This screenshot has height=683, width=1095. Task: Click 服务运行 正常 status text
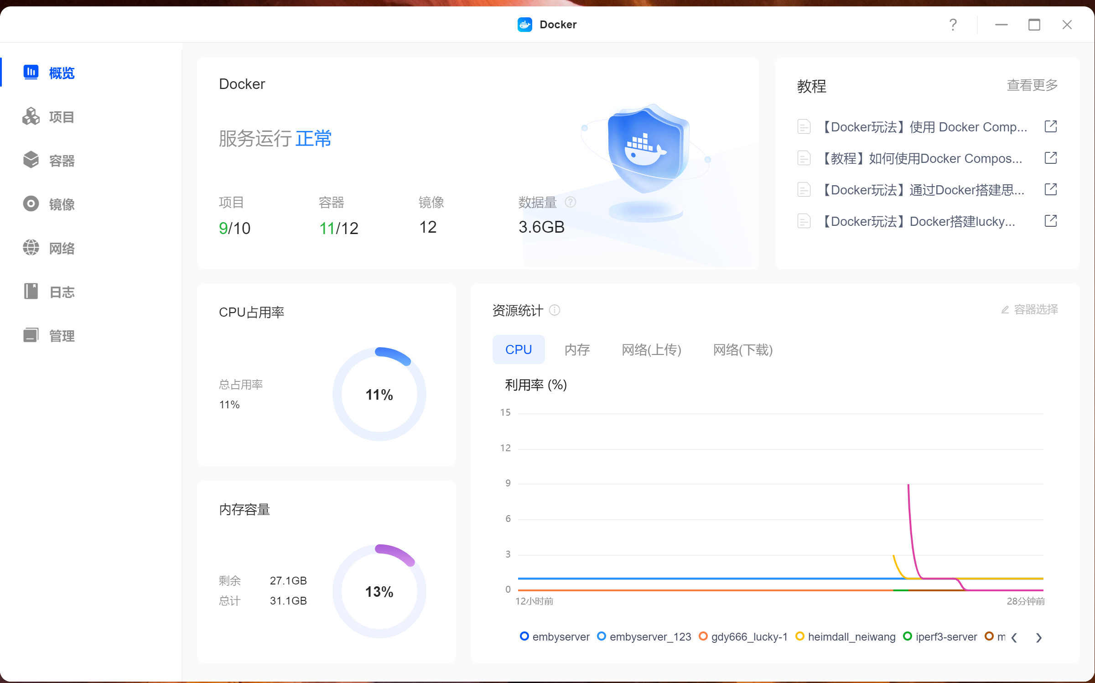pyautogui.click(x=275, y=138)
